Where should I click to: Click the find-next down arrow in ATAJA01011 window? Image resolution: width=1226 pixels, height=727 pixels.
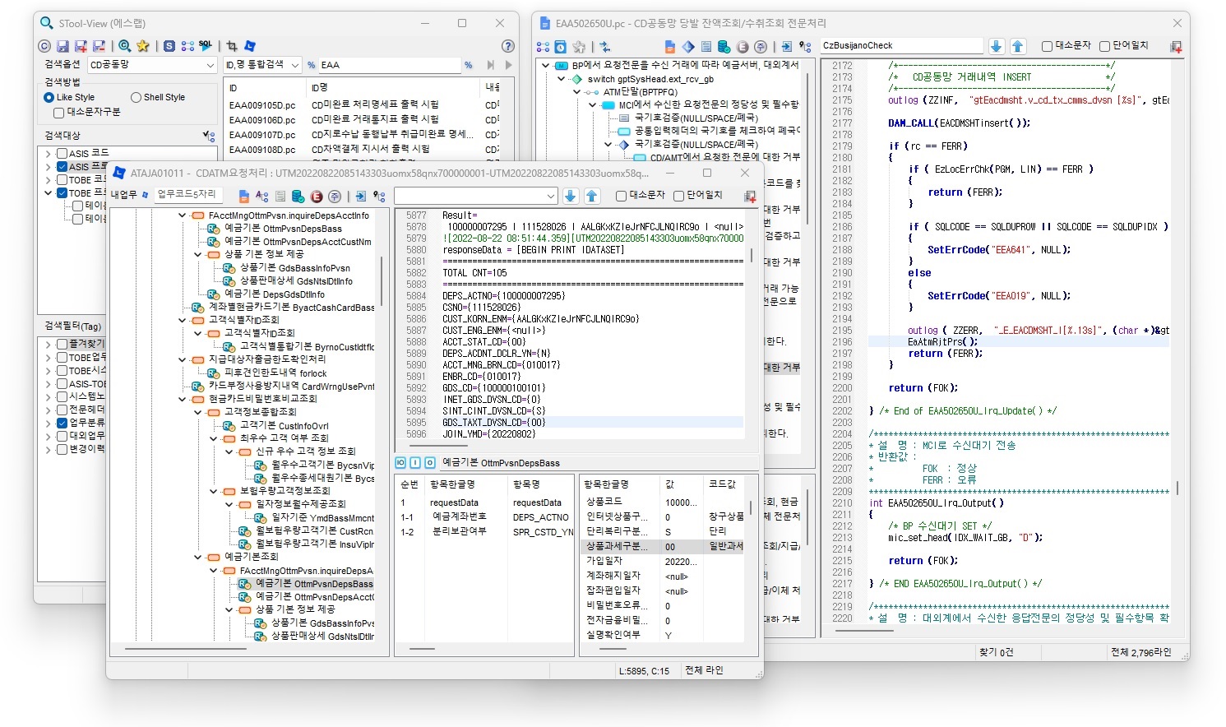(x=571, y=196)
